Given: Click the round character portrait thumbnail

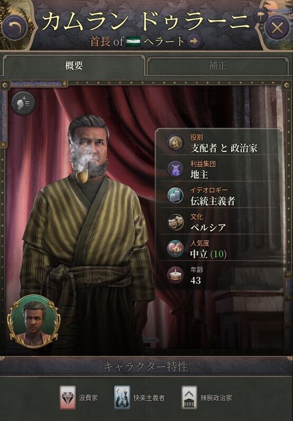Looking at the screenshot, I should 33,321.
